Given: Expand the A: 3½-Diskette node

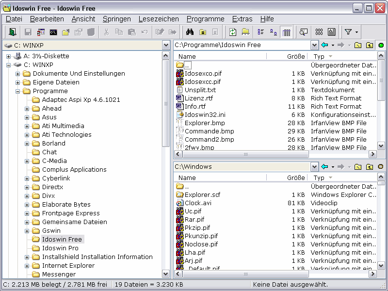Looking at the screenshot, I should pyautogui.click(x=8, y=56).
